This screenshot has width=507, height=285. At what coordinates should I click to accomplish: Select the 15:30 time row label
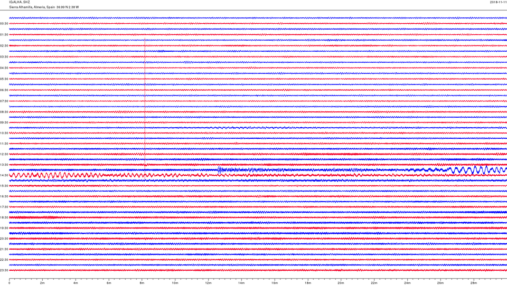pos(4,186)
